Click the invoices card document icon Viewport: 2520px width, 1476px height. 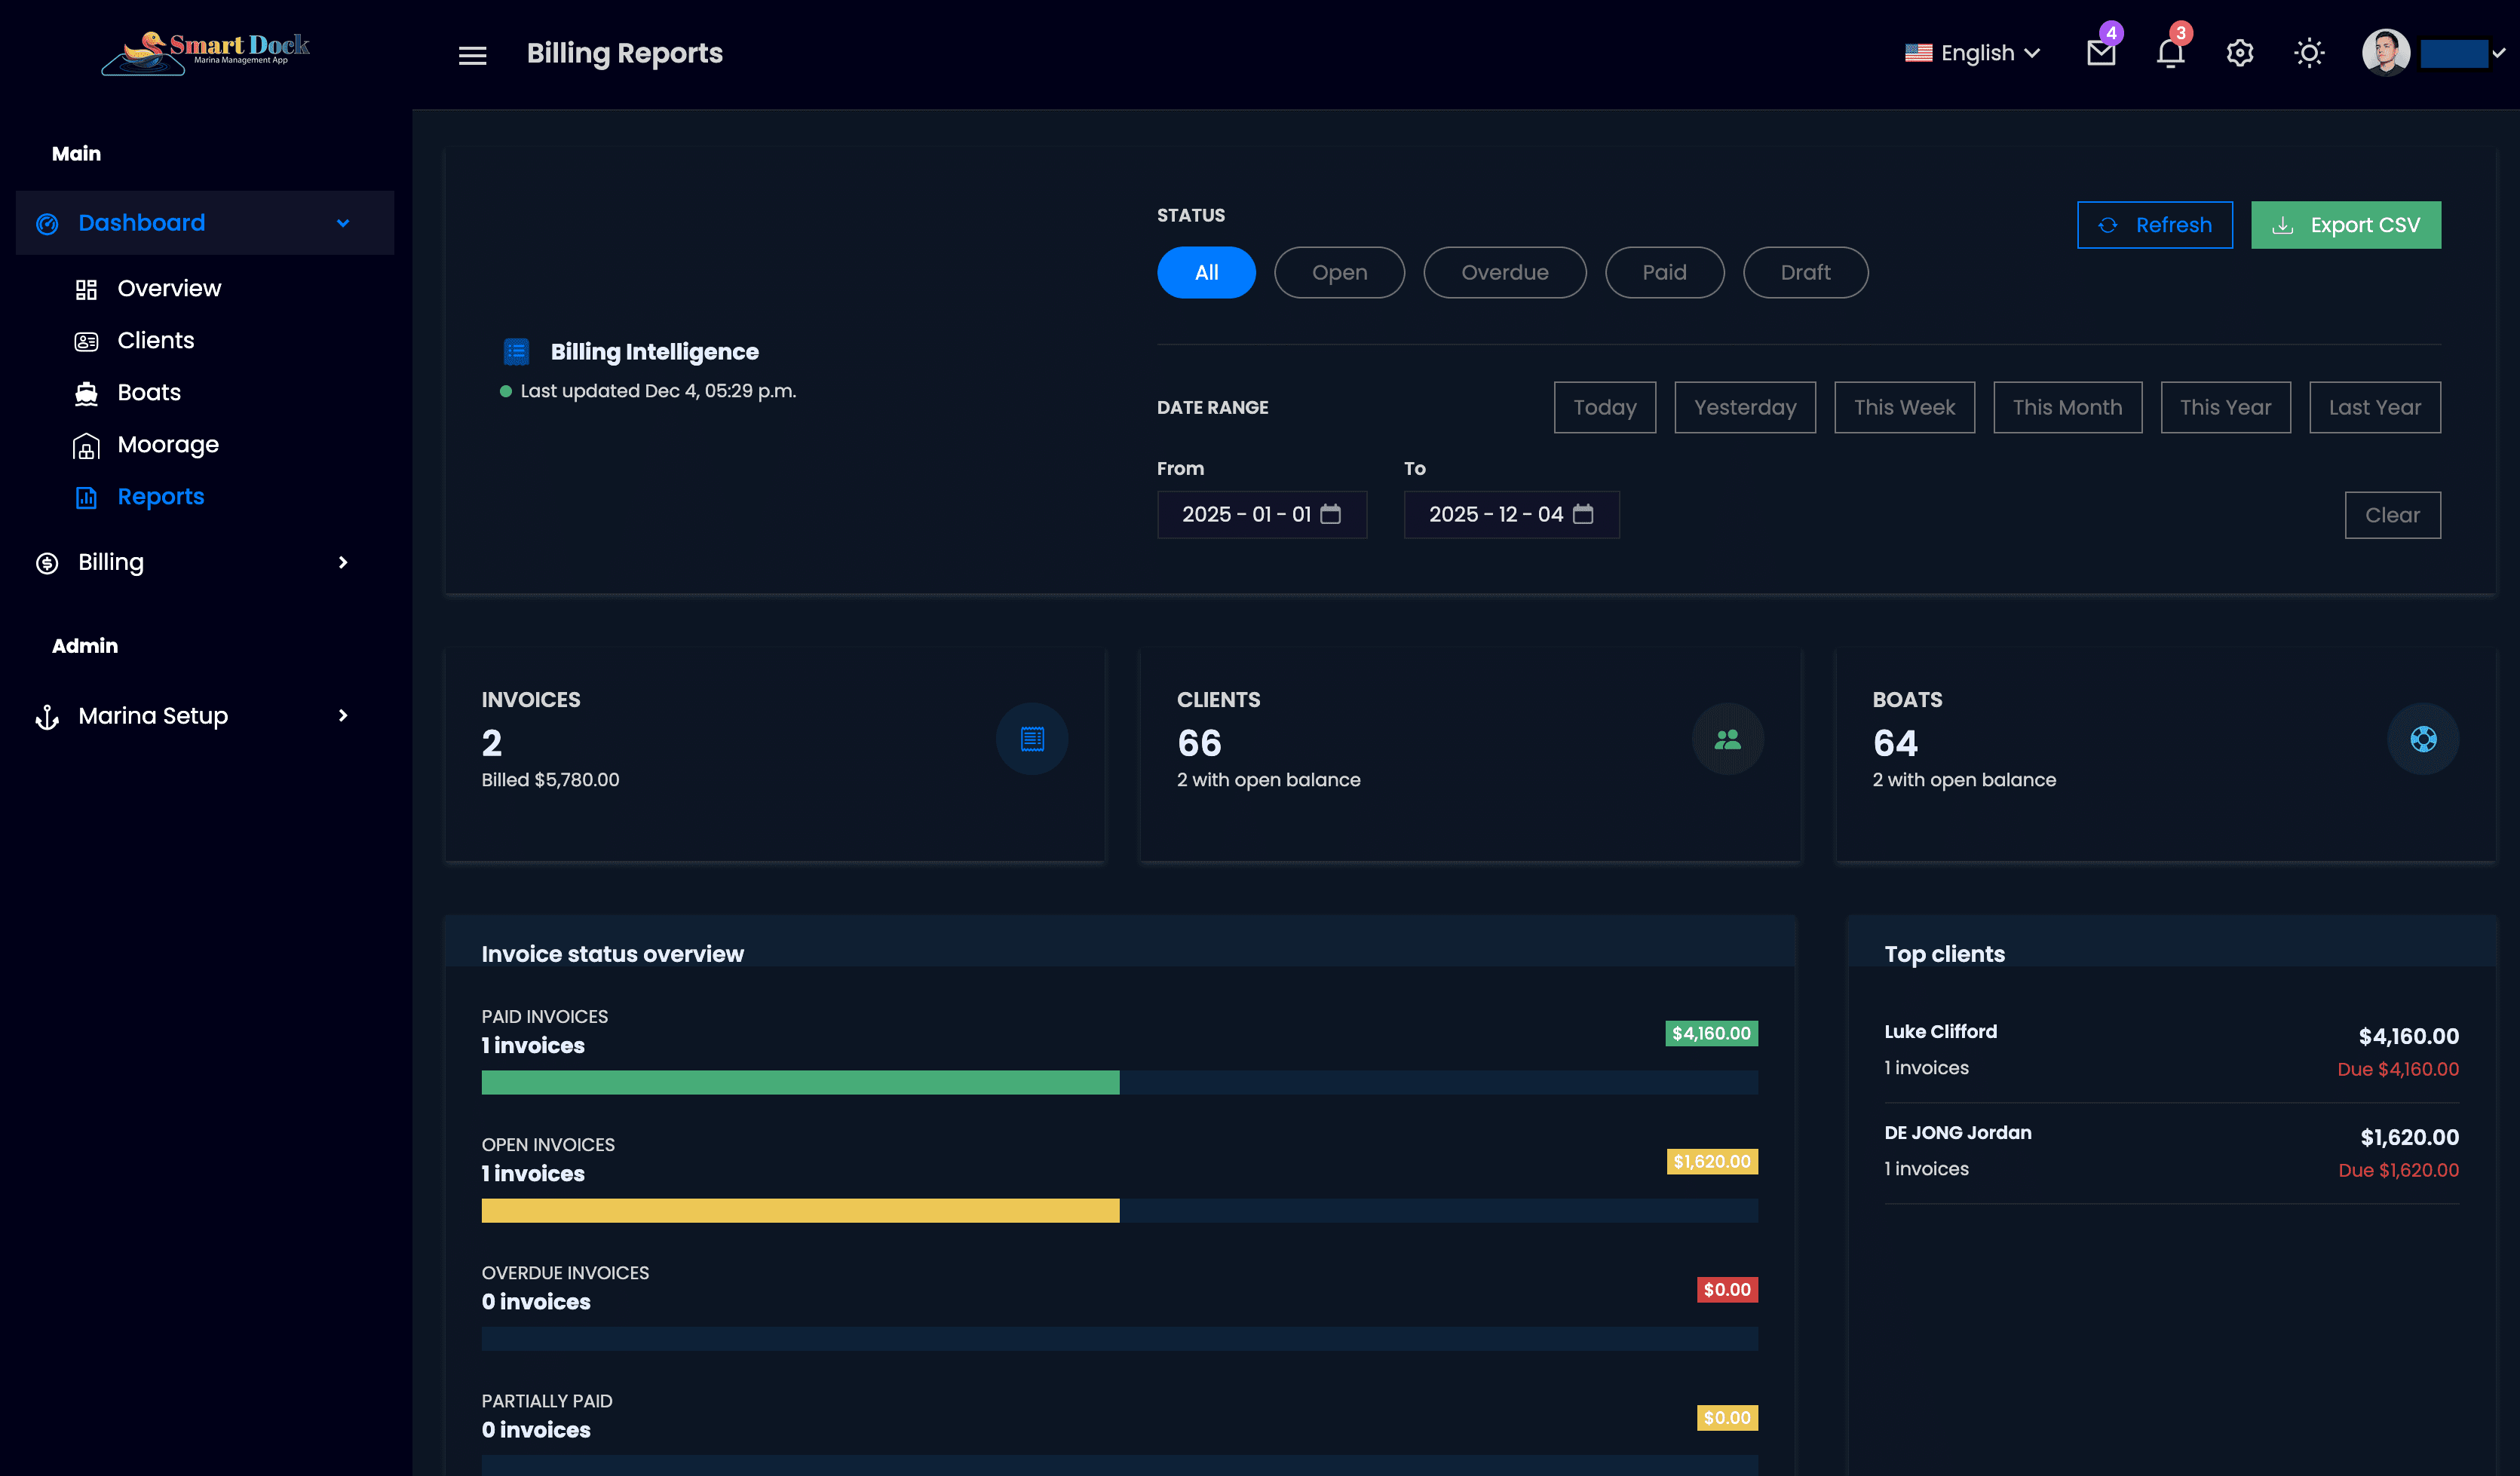1032,739
